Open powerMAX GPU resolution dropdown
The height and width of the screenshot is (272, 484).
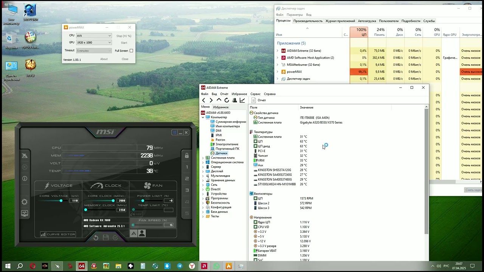pyautogui.click(x=94, y=43)
